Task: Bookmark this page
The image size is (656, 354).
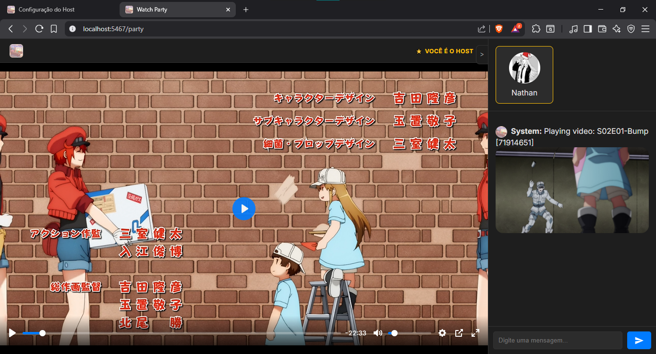Action: (54, 29)
